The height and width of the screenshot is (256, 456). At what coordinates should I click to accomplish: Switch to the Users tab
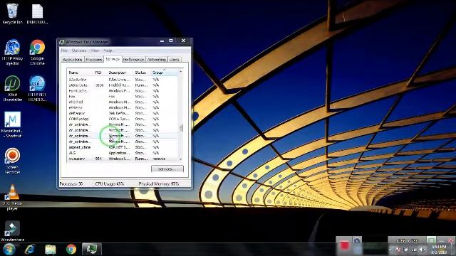click(x=174, y=60)
